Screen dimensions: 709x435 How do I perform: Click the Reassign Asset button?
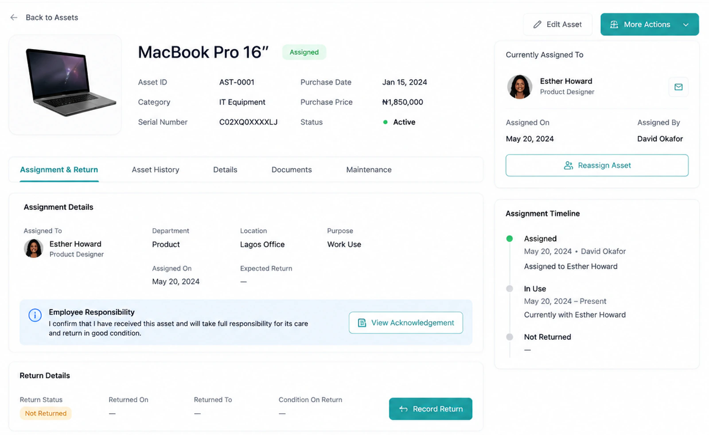pos(597,165)
